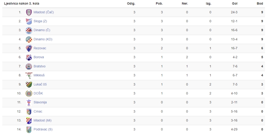Click the Sloga (Z) club crest
Viewport: 268px width, 135px height.
pyautogui.click(x=29, y=21)
